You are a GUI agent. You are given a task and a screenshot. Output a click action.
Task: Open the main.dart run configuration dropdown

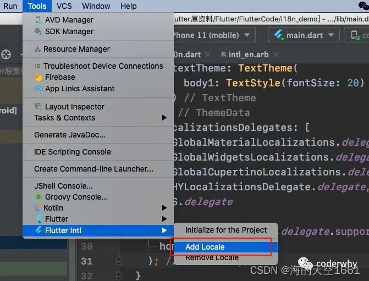(x=304, y=35)
